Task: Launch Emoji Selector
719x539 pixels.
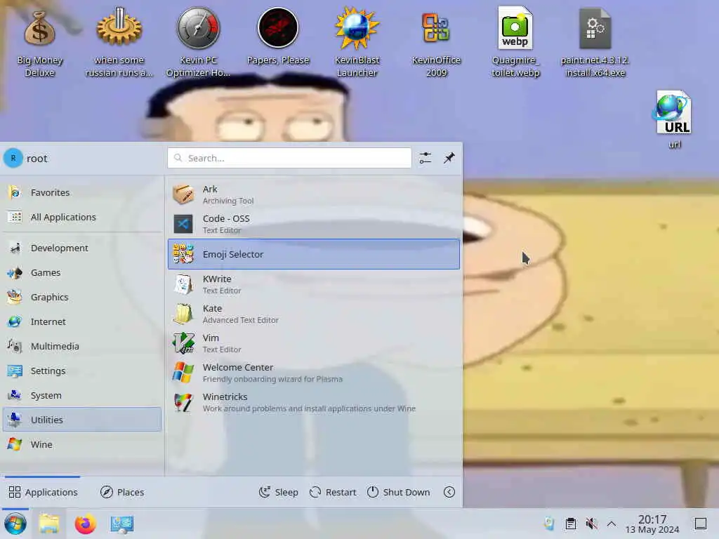Action: point(314,254)
